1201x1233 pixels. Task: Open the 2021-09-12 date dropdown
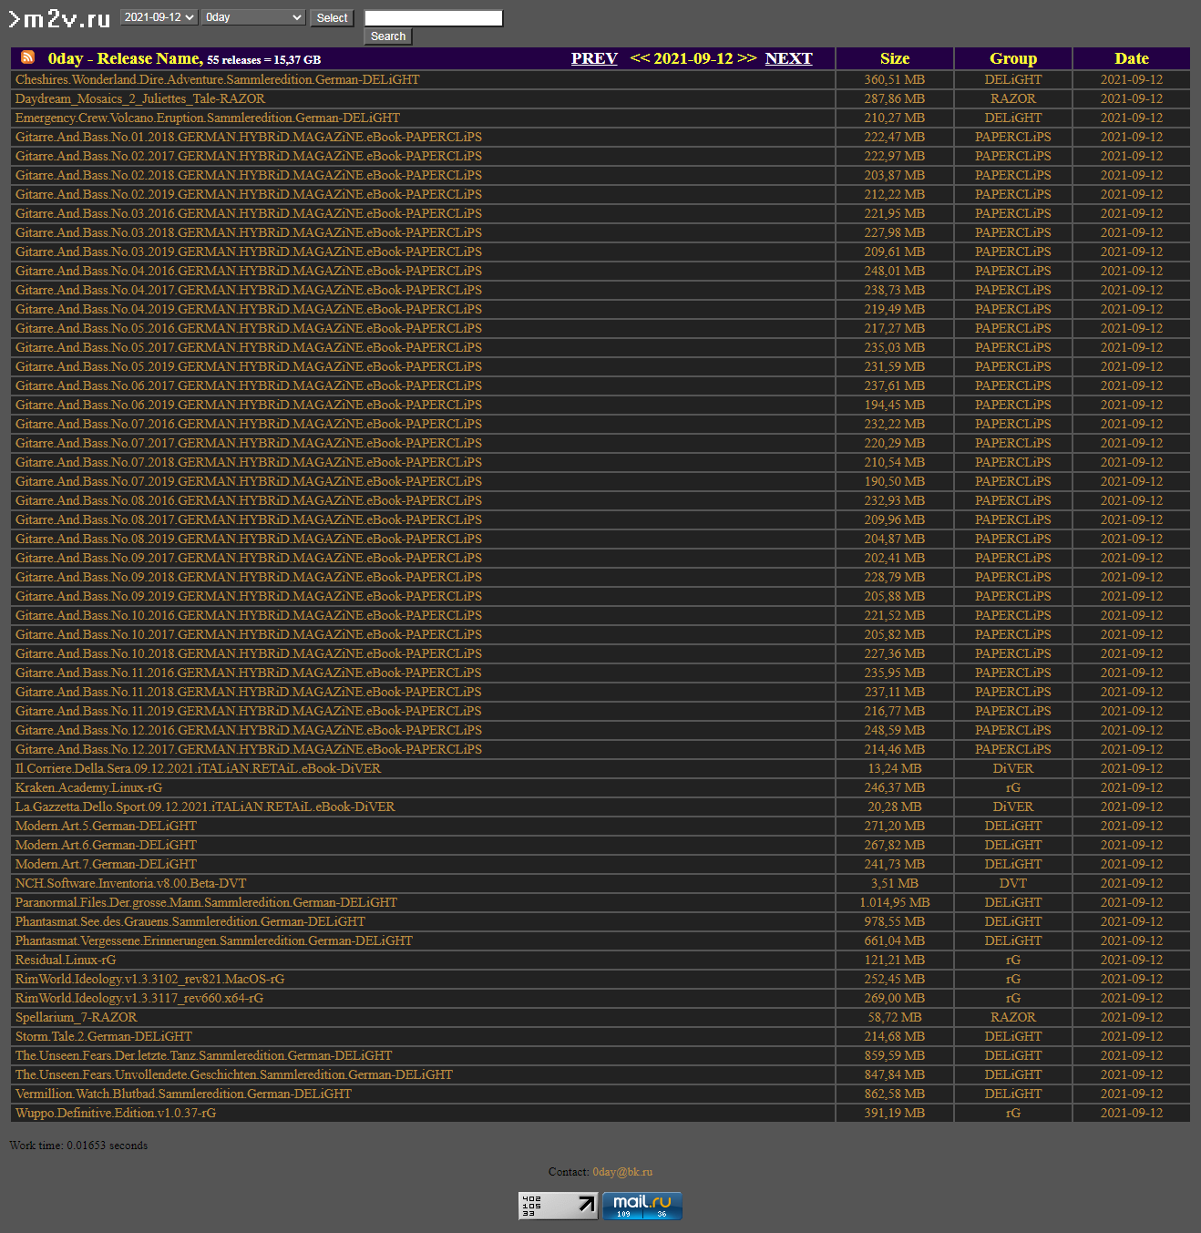pyautogui.click(x=159, y=17)
